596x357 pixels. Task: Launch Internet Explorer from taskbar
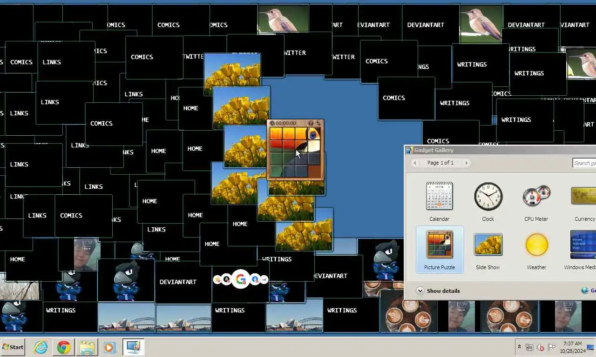coord(41,347)
